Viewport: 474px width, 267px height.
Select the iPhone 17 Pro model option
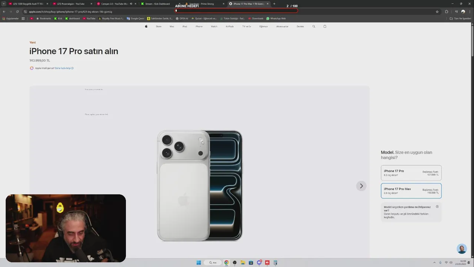[411, 173]
